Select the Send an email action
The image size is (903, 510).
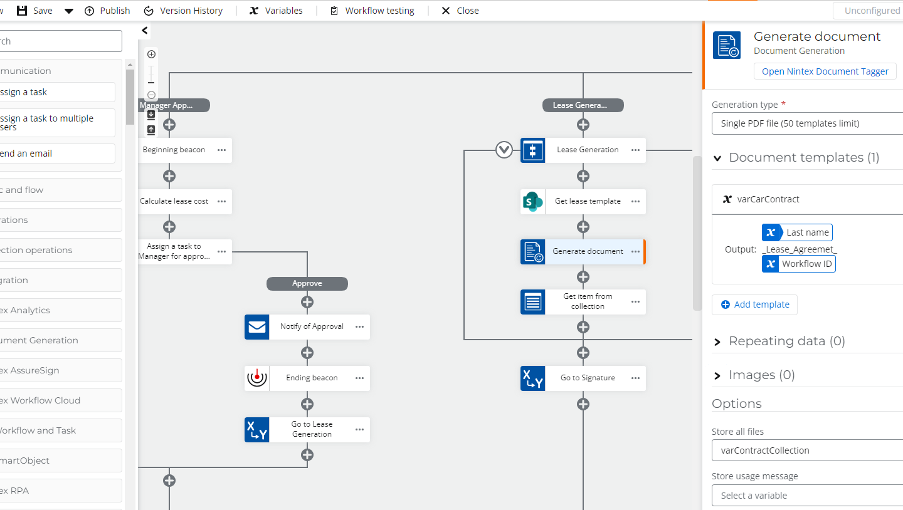pos(58,154)
